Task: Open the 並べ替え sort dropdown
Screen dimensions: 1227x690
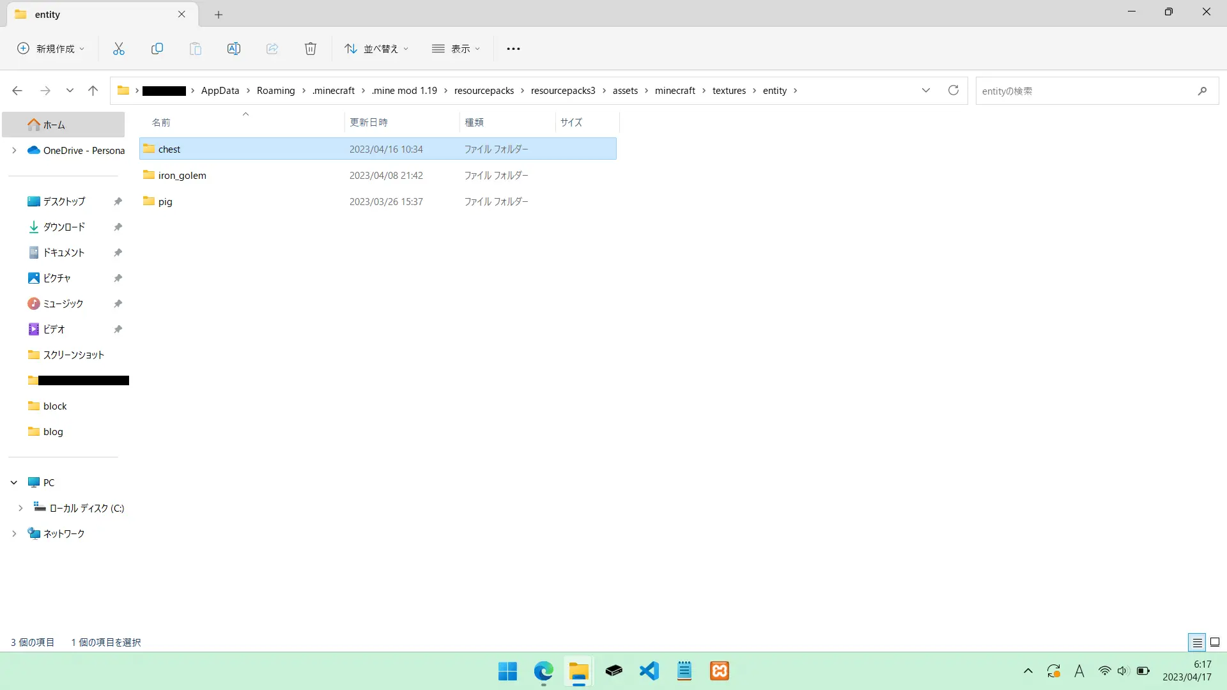Action: (376, 49)
